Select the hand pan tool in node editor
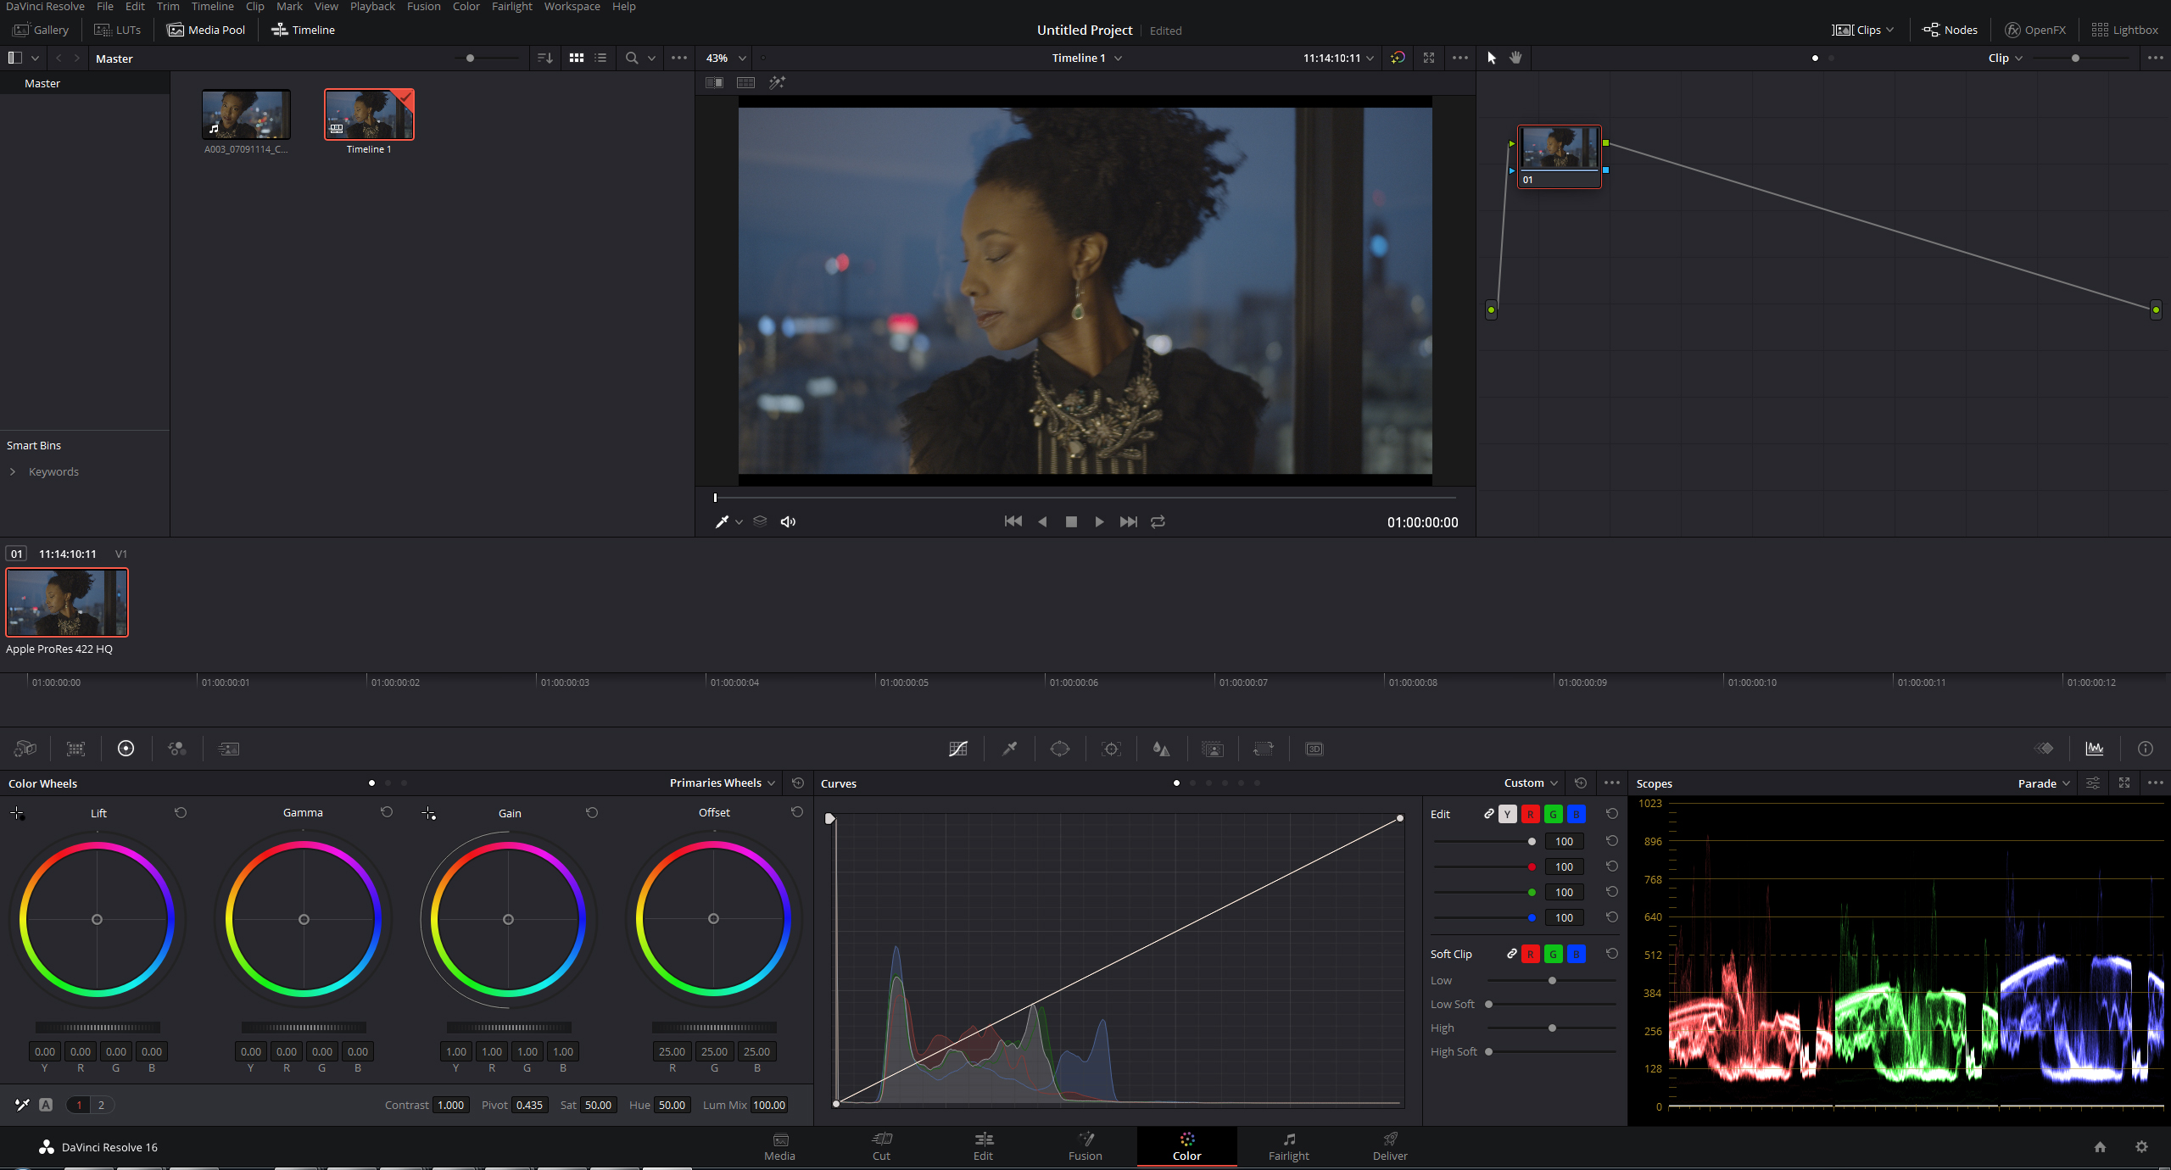 1515,58
